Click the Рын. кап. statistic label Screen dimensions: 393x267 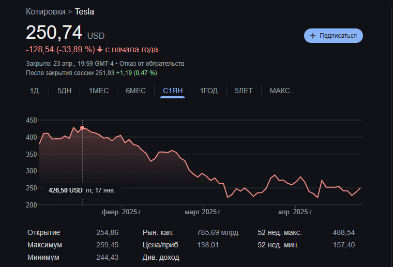click(x=157, y=233)
